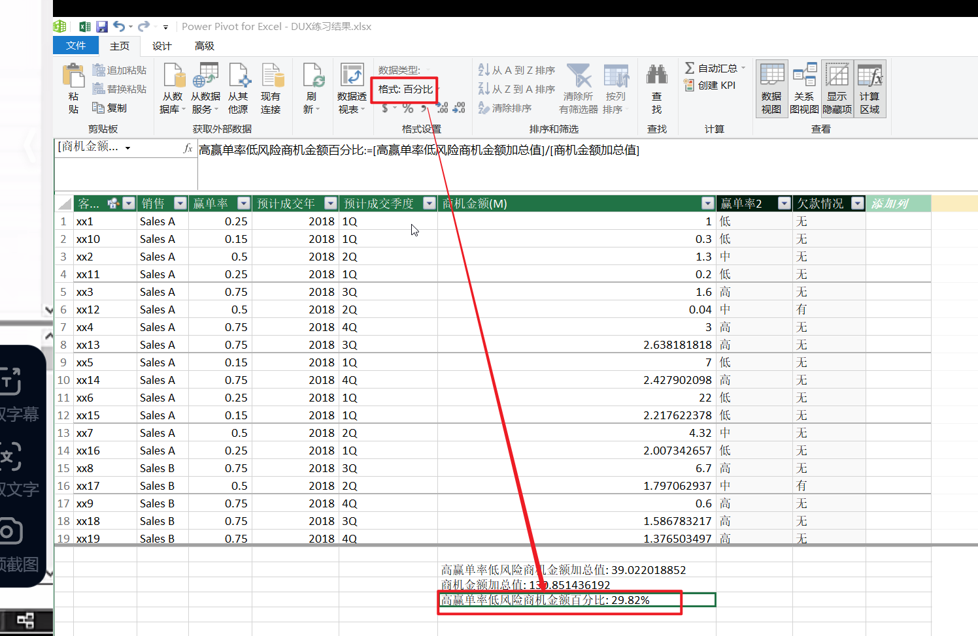This screenshot has width=978, height=636.
Task: Toggle Data View (数据视图)
Action: (x=771, y=89)
